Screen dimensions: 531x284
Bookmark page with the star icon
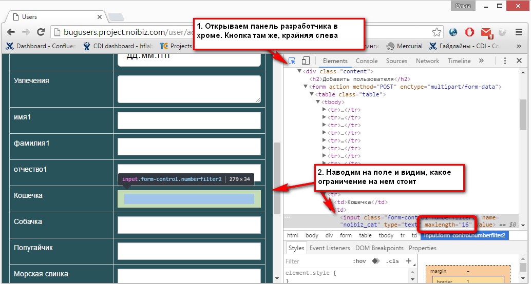click(x=437, y=32)
